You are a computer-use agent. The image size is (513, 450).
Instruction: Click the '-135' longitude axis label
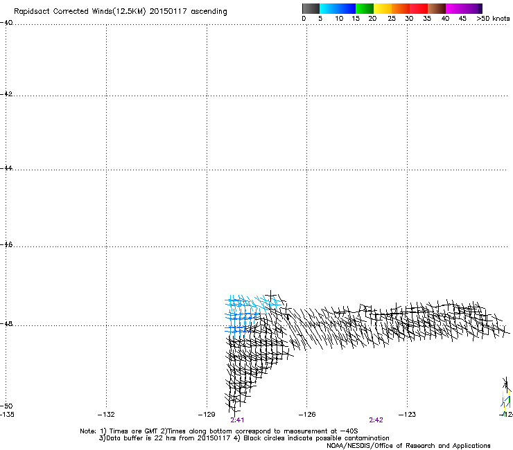7,415
